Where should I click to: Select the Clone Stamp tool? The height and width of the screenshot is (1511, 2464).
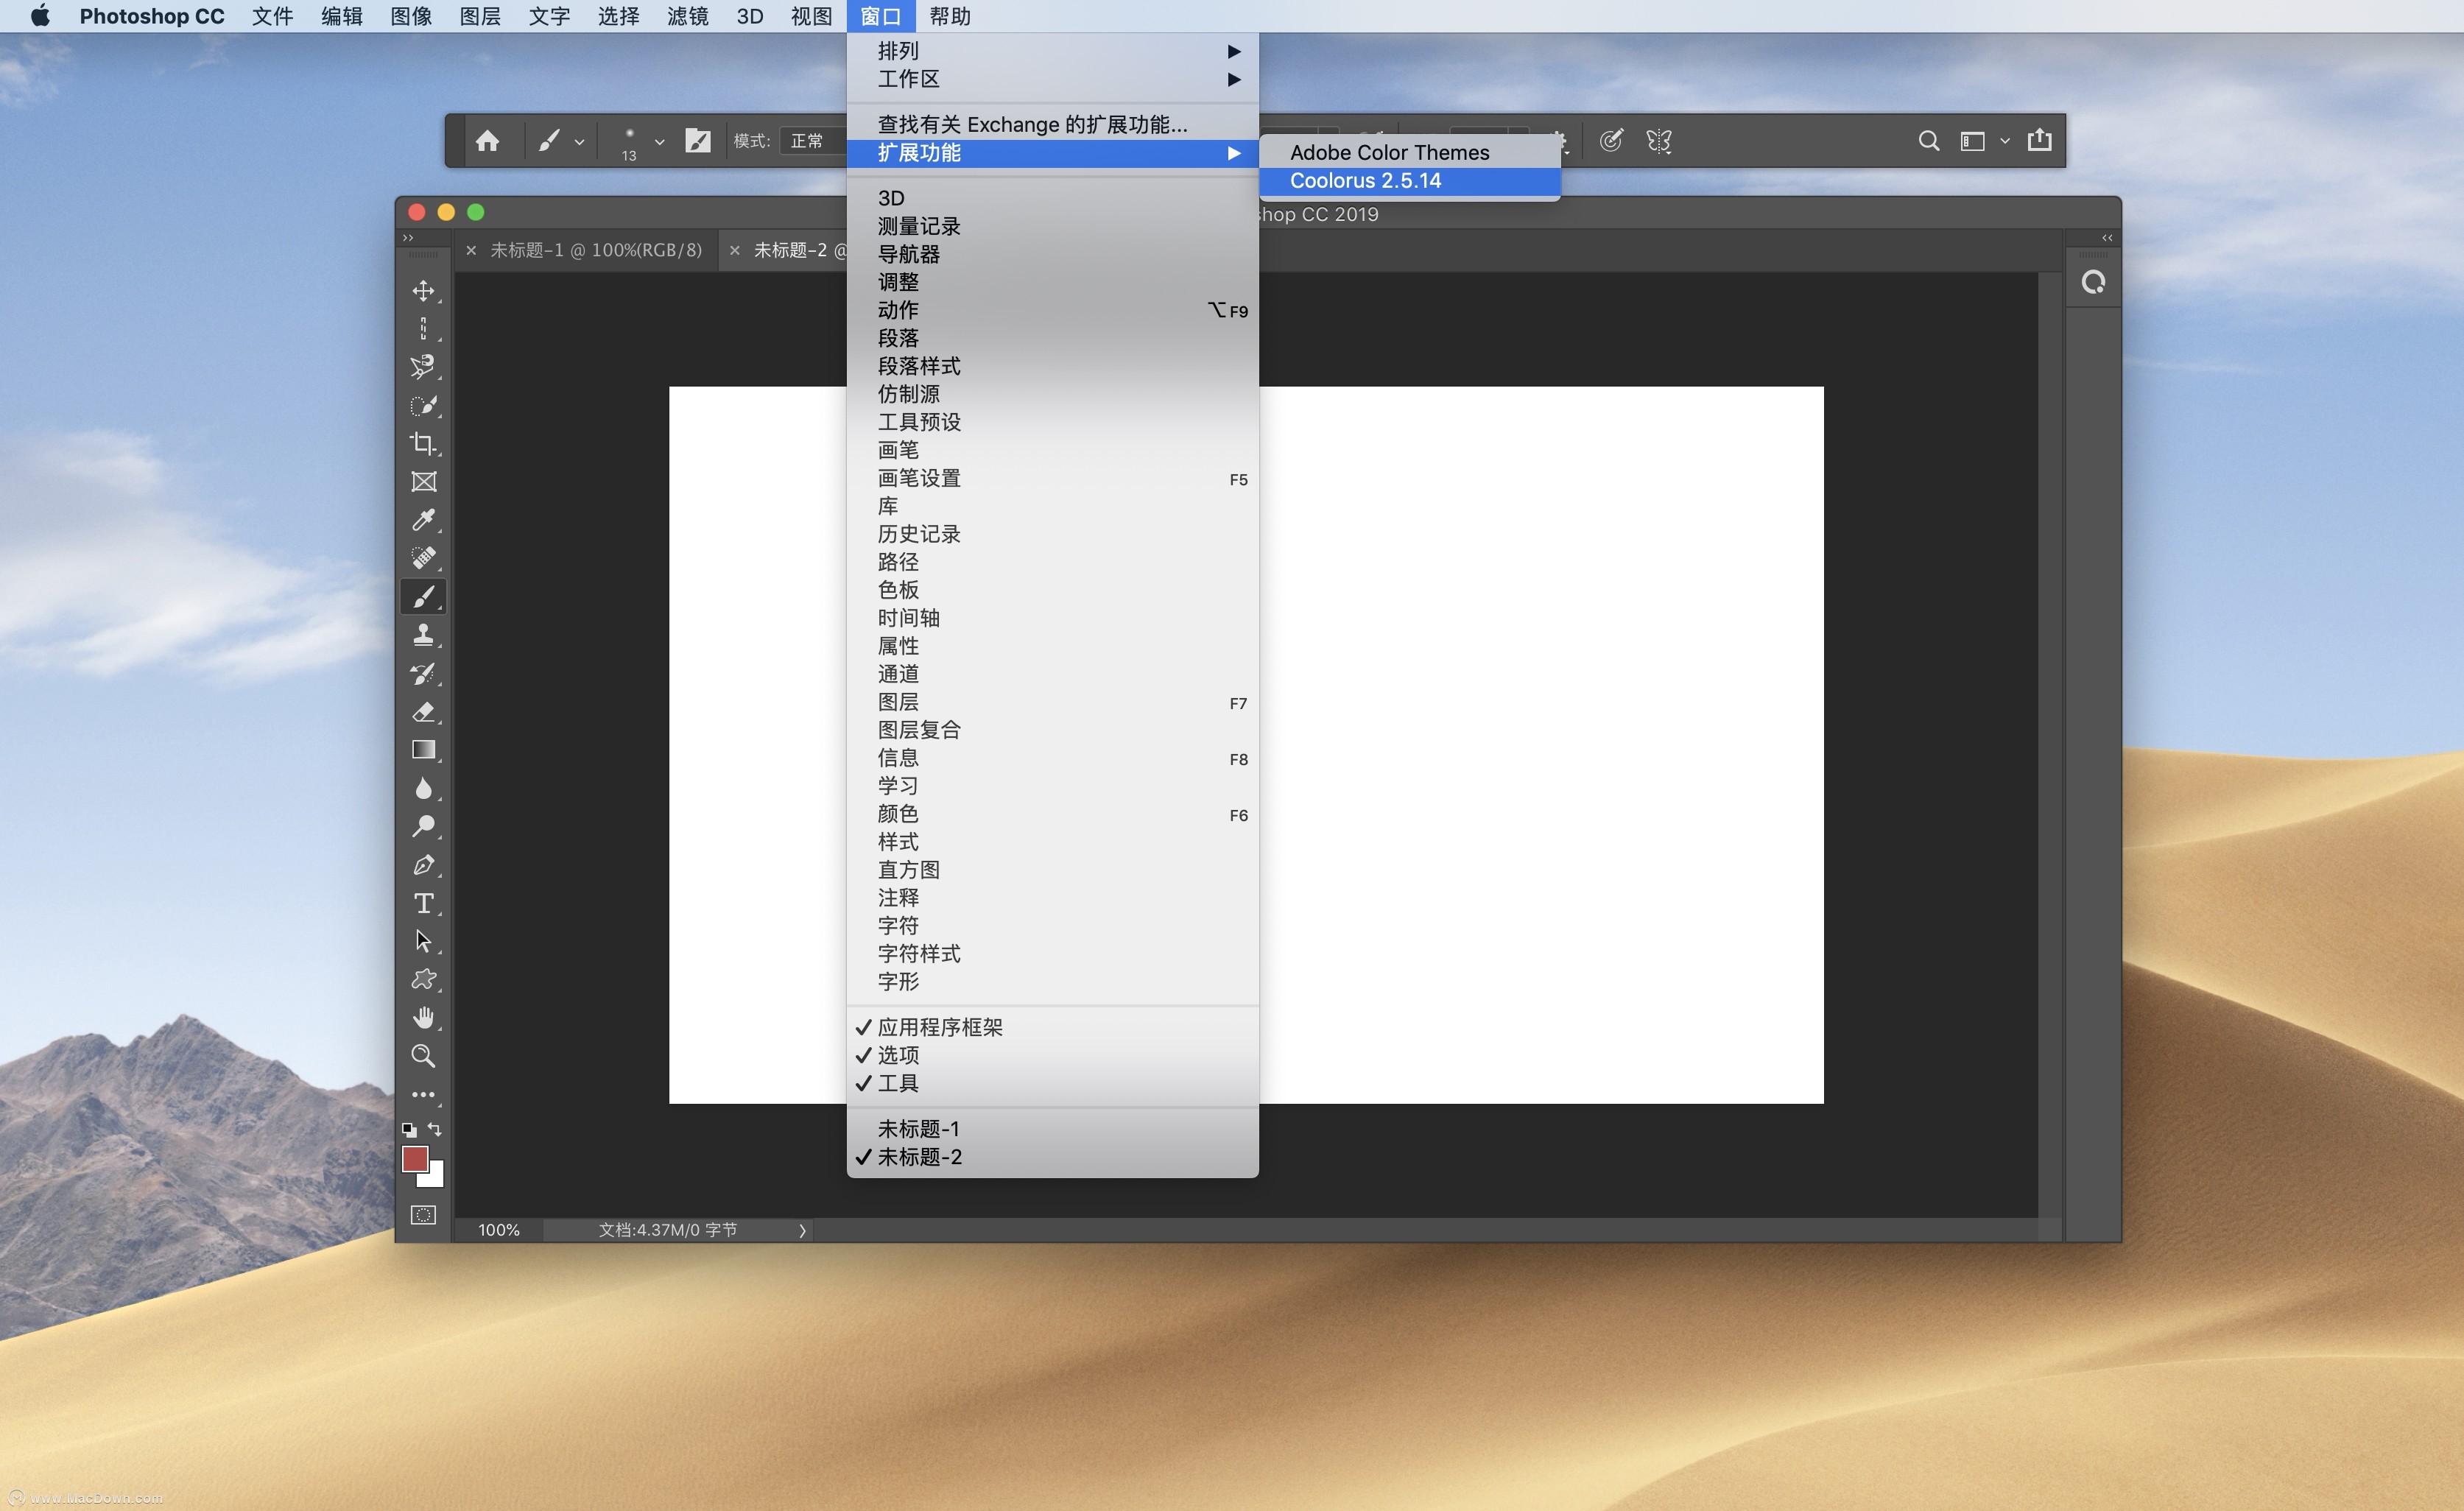423,635
